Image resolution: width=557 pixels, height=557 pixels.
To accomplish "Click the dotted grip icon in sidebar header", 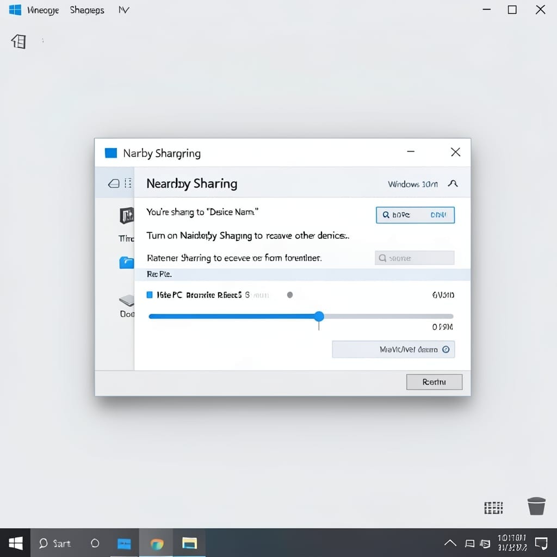I will pyautogui.click(x=128, y=183).
